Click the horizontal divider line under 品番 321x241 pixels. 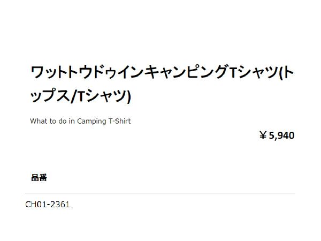(160, 193)
